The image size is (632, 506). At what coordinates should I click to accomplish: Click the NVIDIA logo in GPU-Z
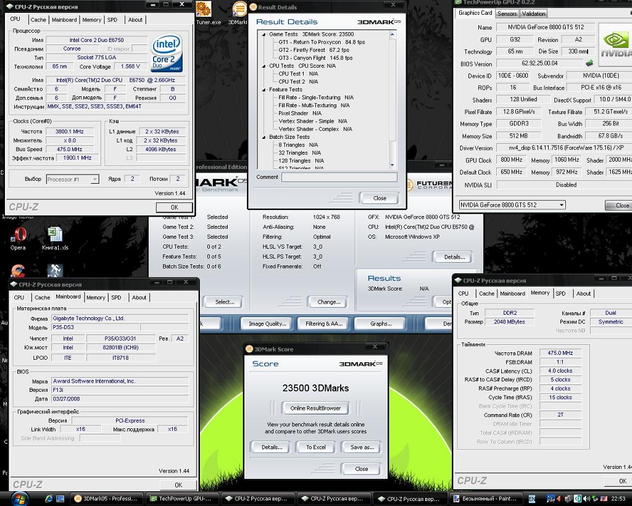tap(615, 44)
